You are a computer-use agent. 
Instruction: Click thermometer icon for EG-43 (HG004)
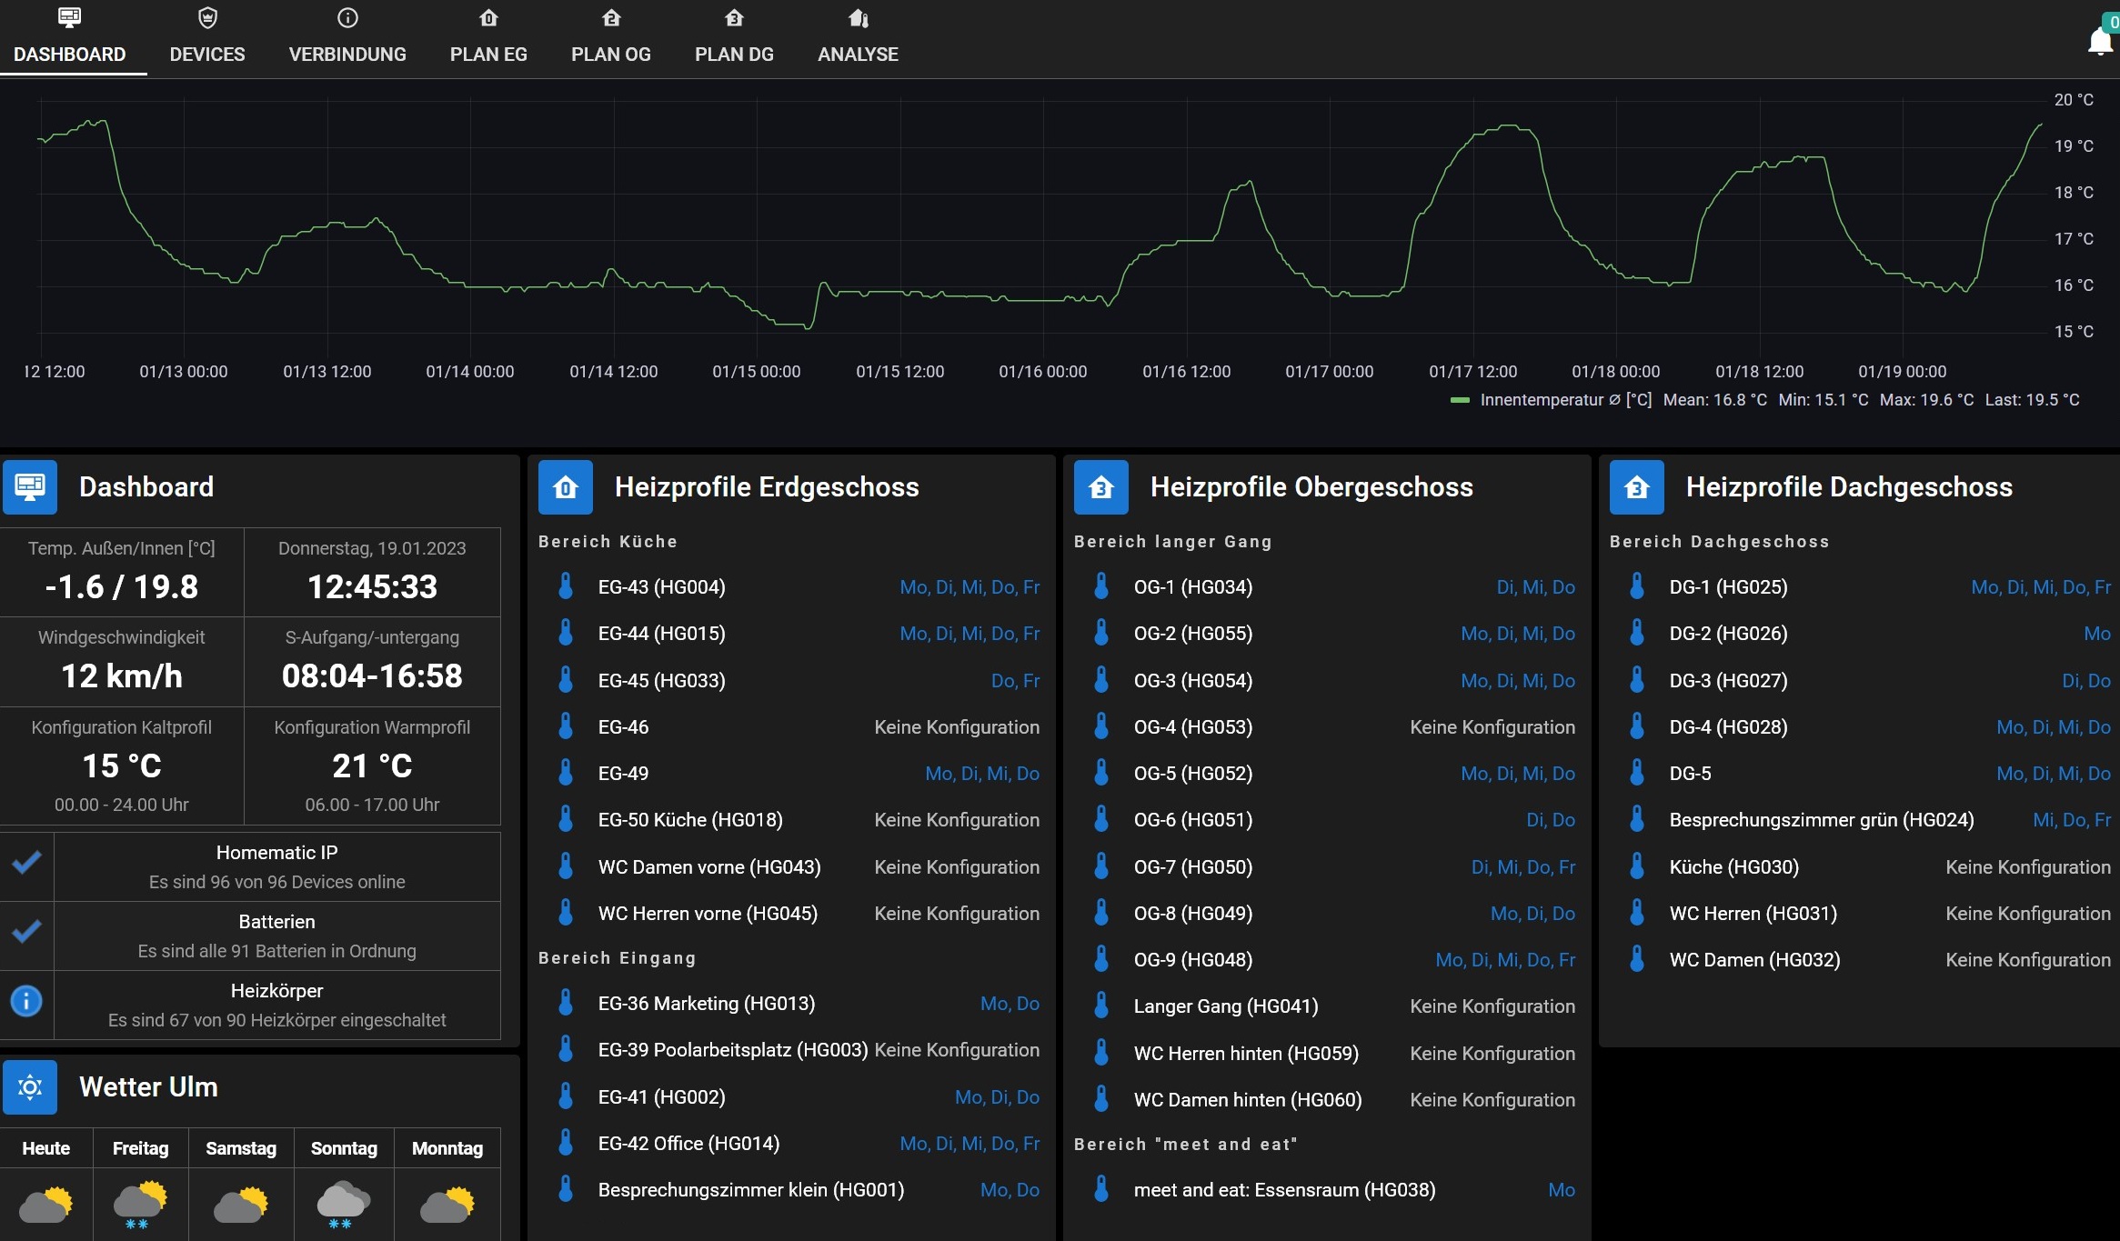566,586
